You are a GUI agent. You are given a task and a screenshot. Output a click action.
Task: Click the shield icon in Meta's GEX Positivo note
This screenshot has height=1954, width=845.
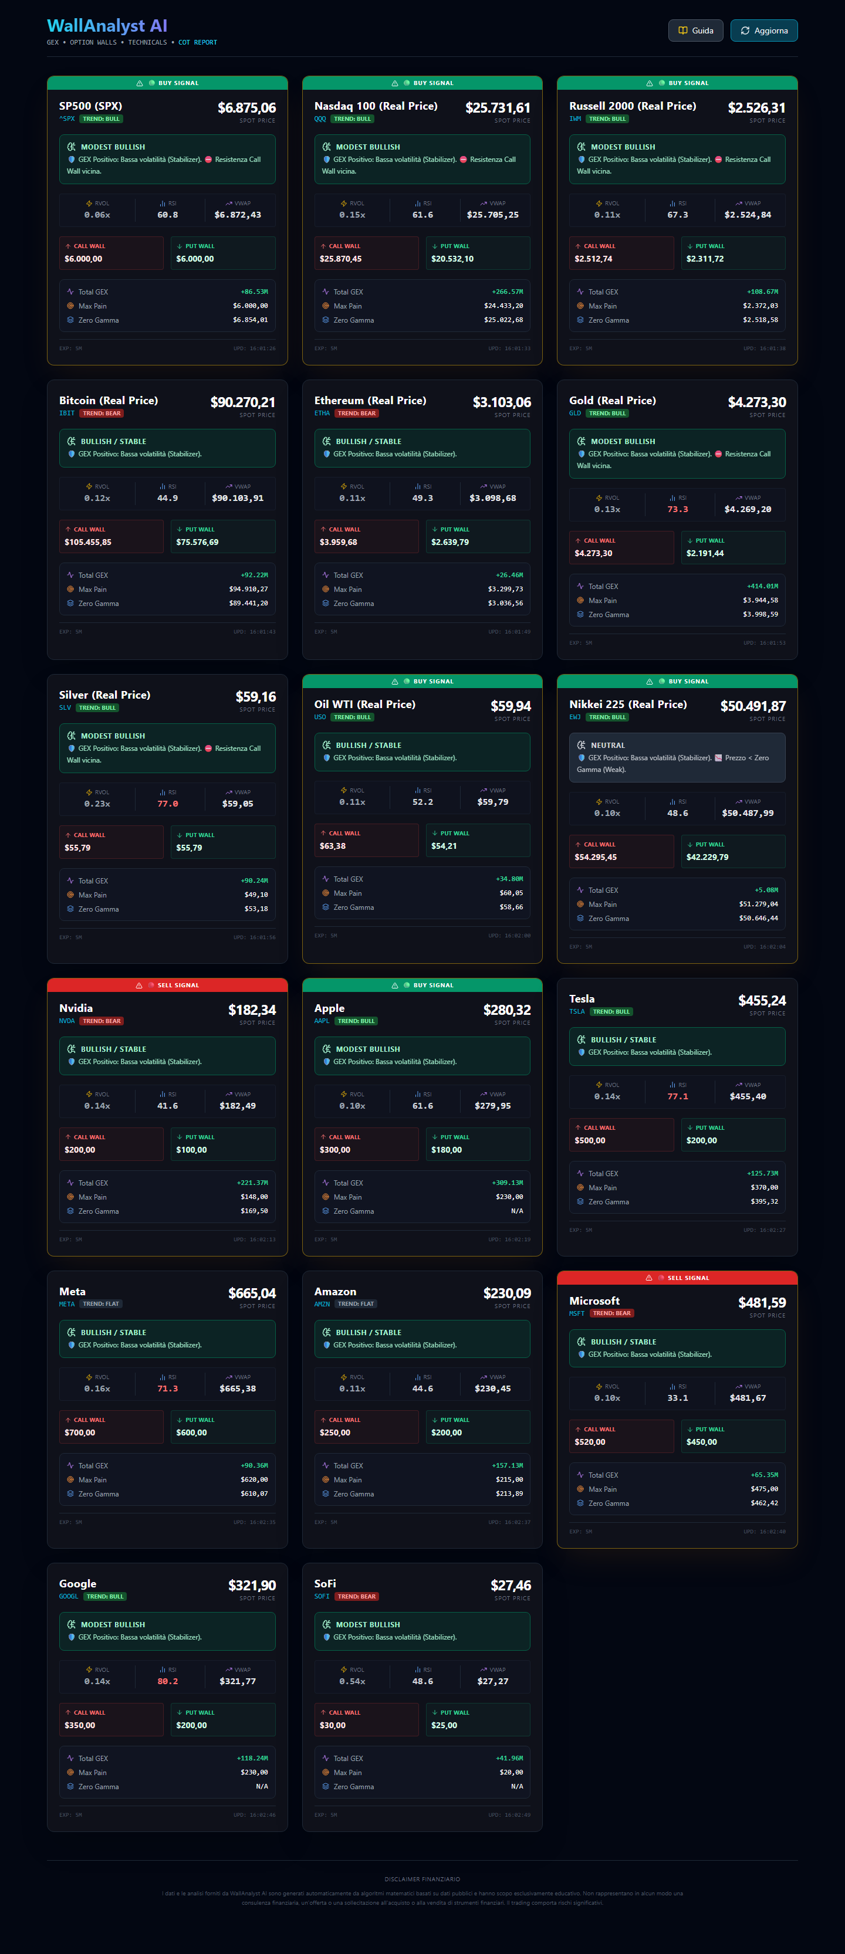pyautogui.click(x=72, y=1345)
